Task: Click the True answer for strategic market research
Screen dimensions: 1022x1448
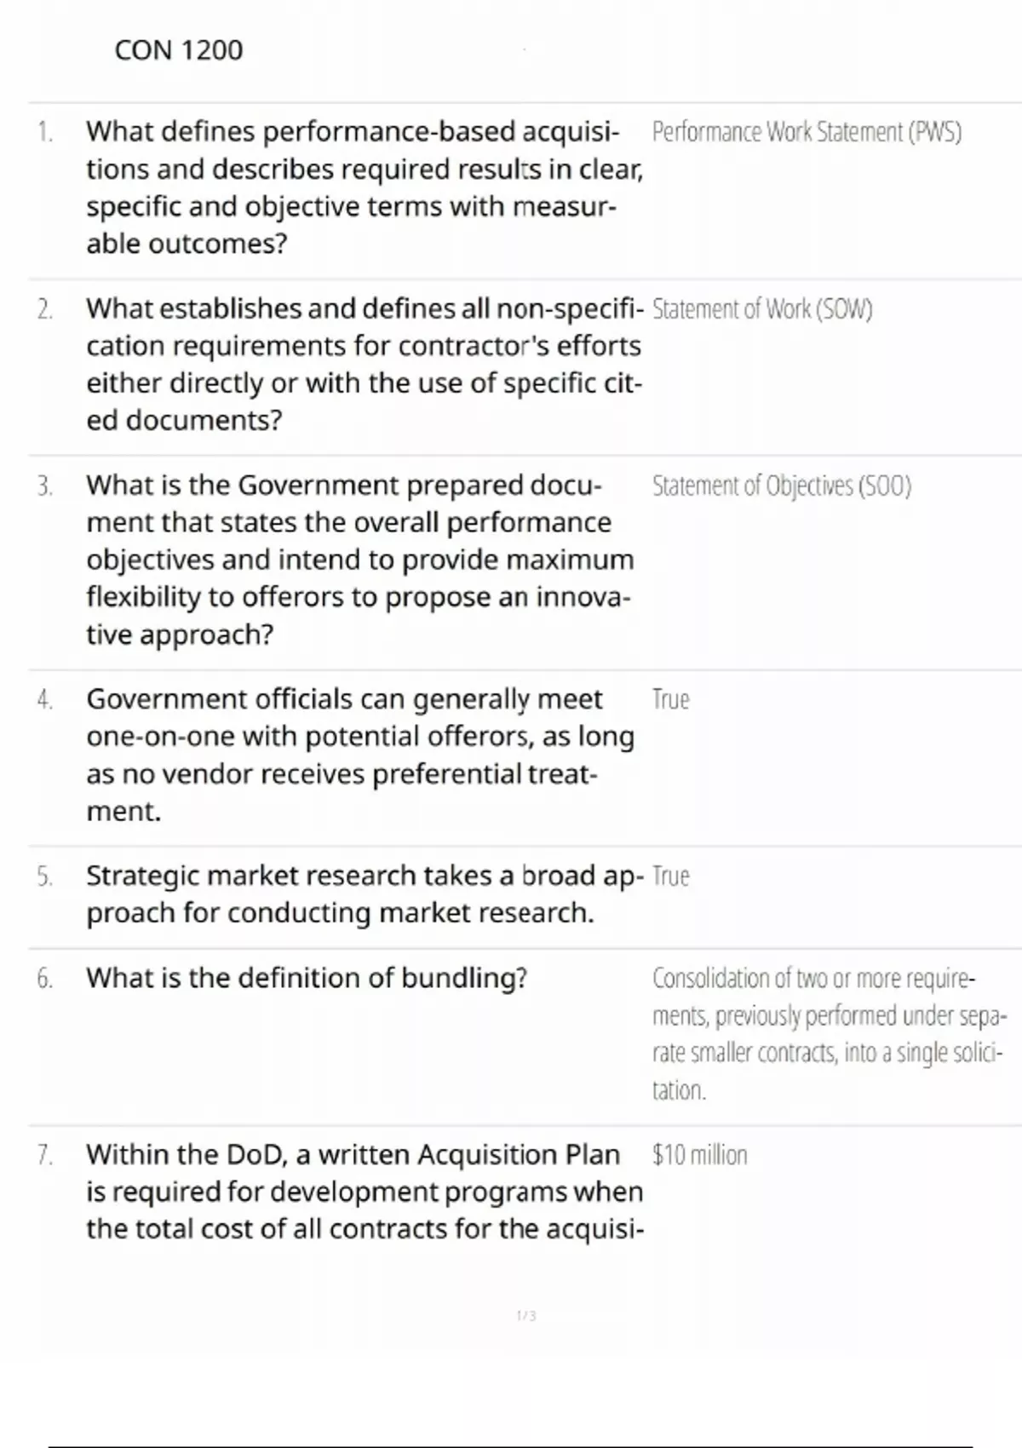Action: (670, 876)
